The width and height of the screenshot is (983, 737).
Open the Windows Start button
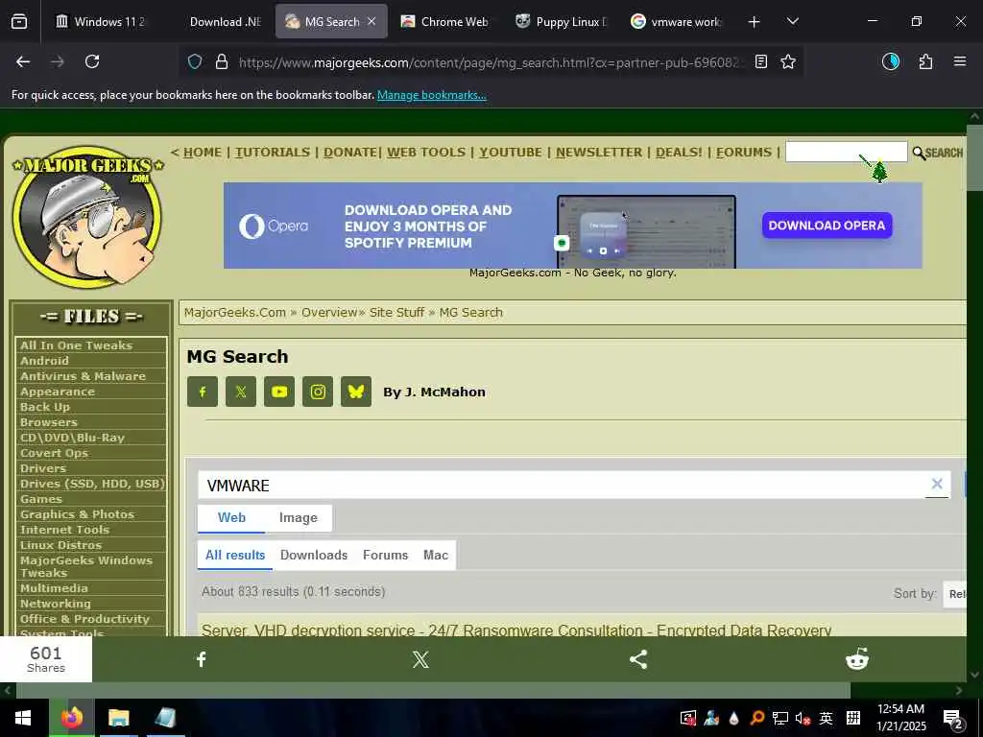coord(23,718)
